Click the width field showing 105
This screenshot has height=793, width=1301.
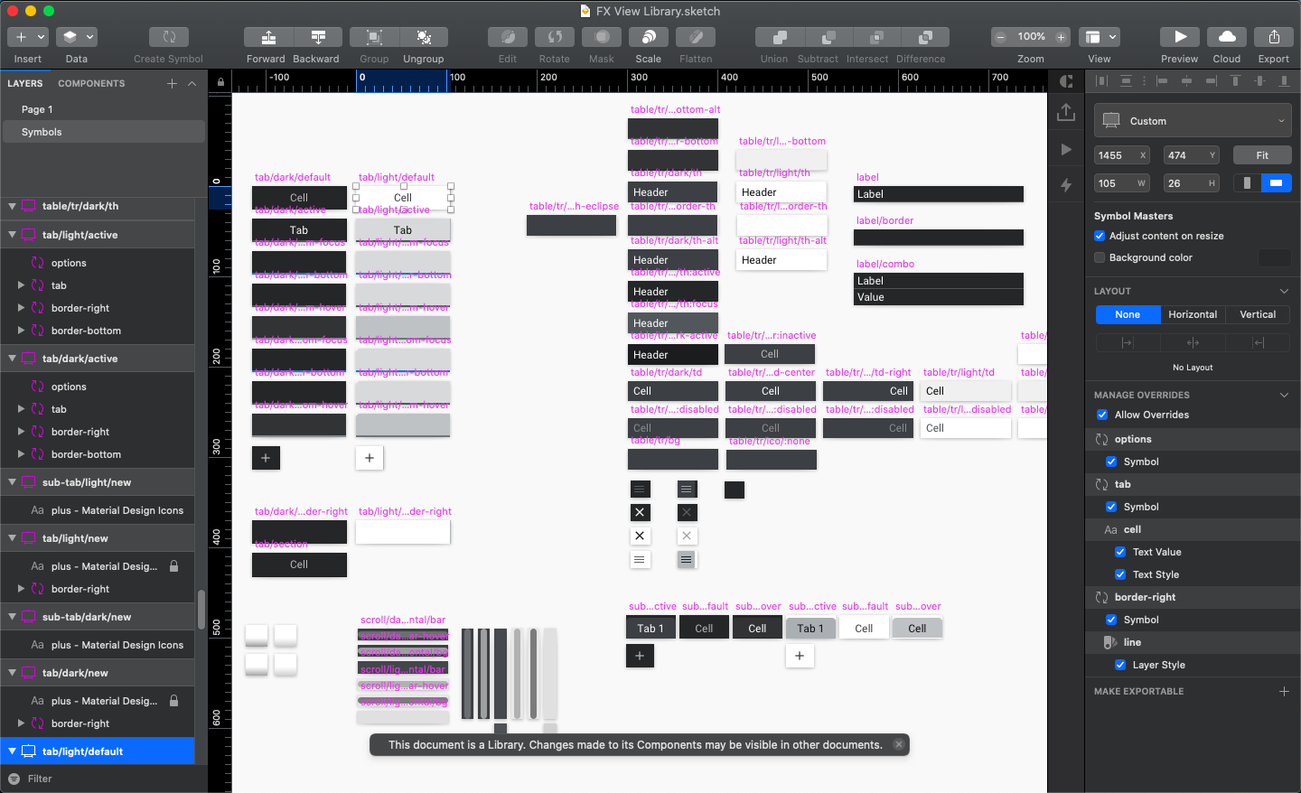click(x=1122, y=183)
